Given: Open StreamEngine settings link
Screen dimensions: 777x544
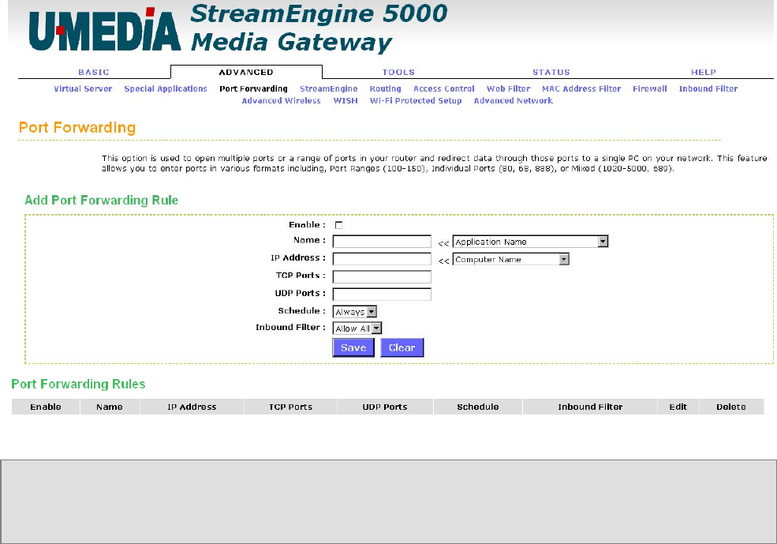Looking at the screenshot, I should click(328, 88).
